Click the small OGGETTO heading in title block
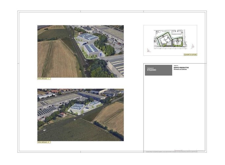Screen dimensions: 225x165 pyautogui.click(x=176, y=66)
